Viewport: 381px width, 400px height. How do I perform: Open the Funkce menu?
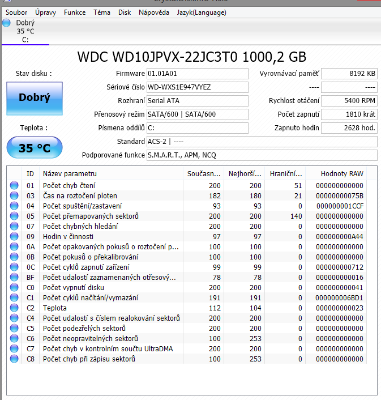[75, 12]
